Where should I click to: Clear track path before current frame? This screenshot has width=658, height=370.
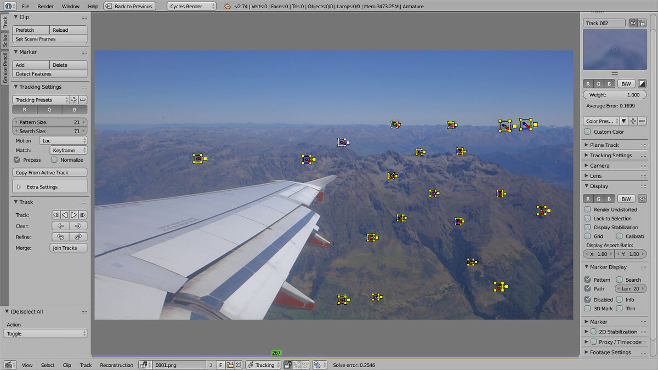point(60,226)
